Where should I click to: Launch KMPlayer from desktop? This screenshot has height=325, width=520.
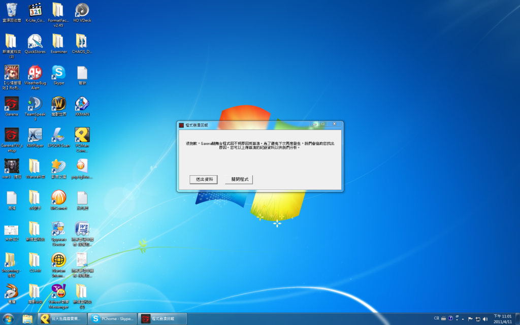35,136
